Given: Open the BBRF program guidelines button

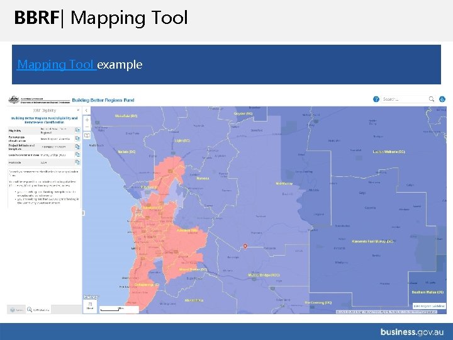Looking at the screenshot, I should (x=429, y=306).
